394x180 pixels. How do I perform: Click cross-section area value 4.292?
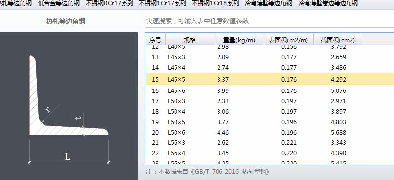click(x=339, y=80)
